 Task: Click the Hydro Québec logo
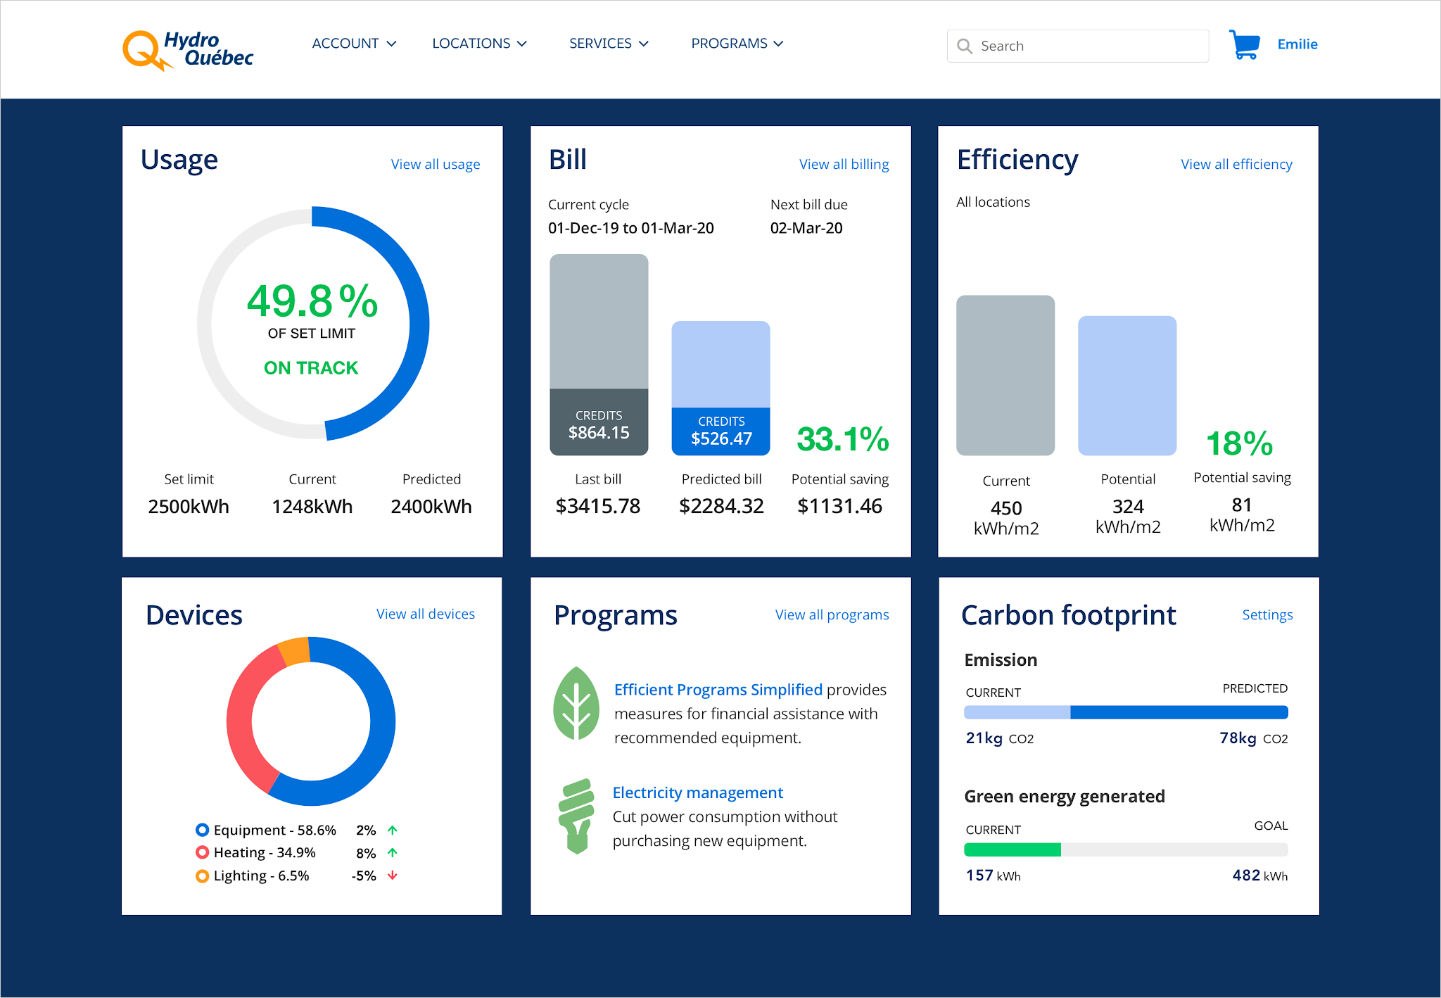click(188, 50)
